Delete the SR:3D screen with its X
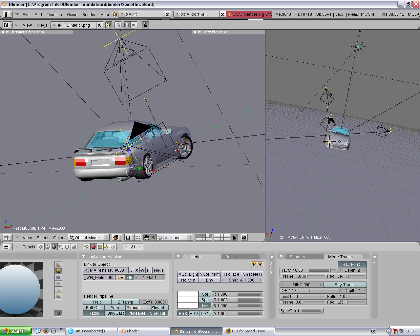The height and width of the screenshot is (336, 420). pos(167,14)
